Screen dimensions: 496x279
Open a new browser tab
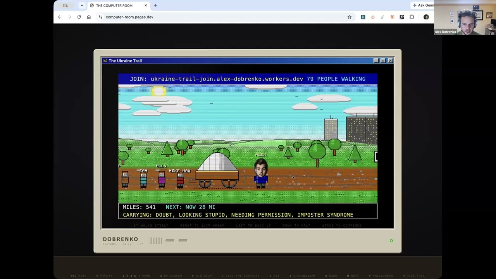(155, 5)
